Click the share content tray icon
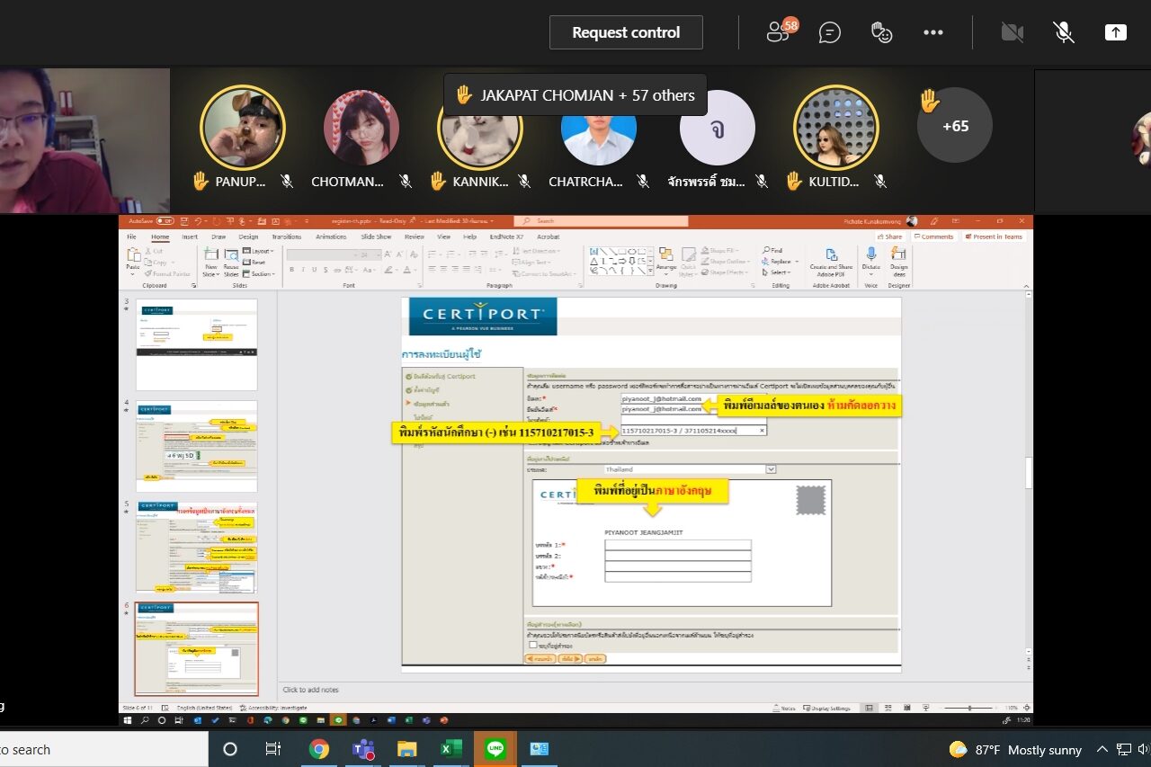The height and width of the screenshot is (767, 1151). (1115, 32)
